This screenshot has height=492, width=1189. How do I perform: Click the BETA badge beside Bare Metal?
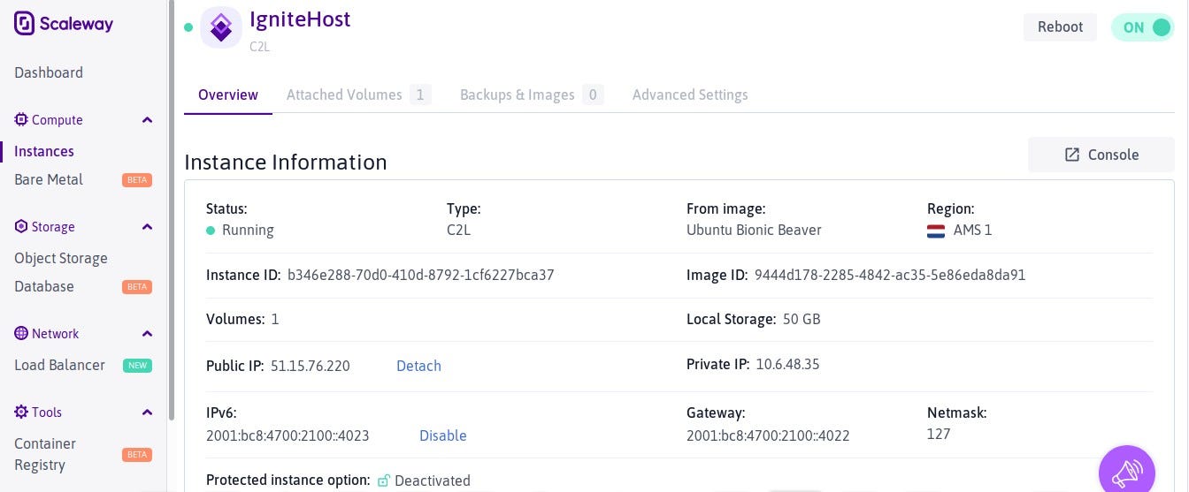coord(137,180)
